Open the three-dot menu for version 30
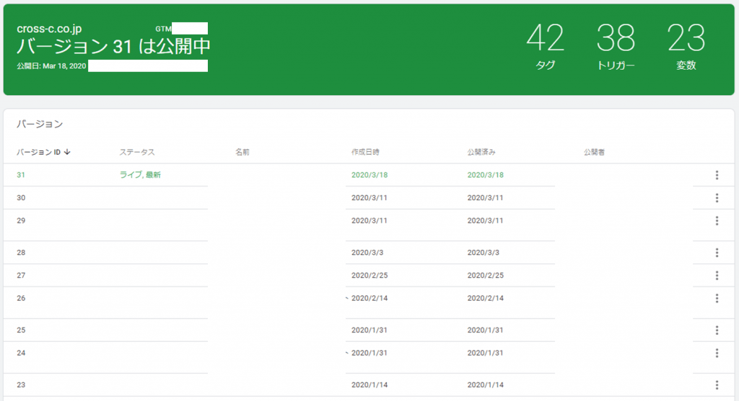This screenshot has width=739, height=401. pyautogui.click(x=717, y=198)
